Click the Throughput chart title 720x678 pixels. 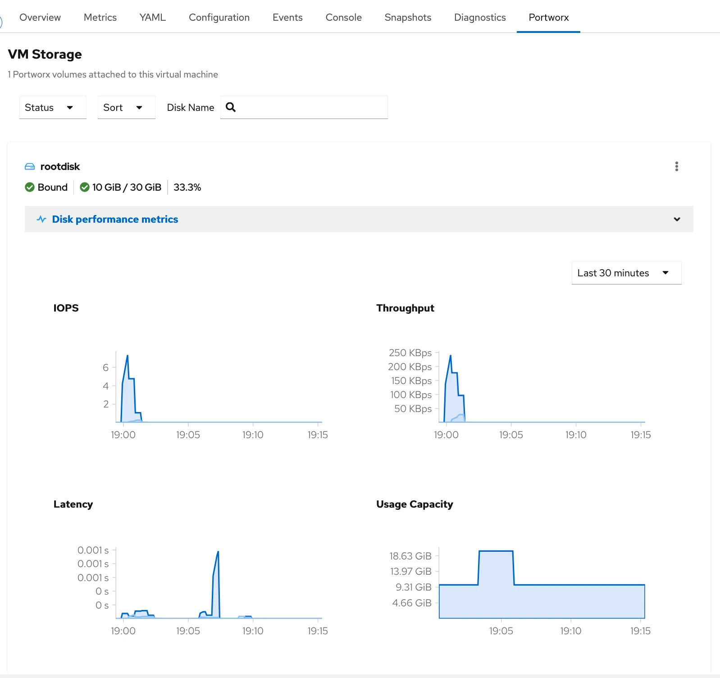(x=405, y=308)
